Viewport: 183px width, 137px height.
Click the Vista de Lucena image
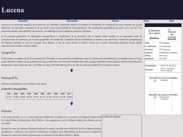pos(122,126)
